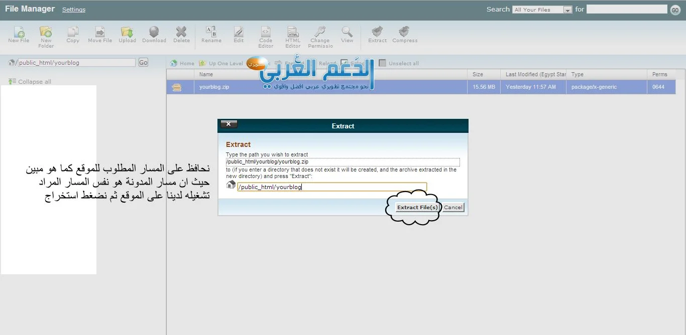Click the Upload toolbar icon

point(127,34)
